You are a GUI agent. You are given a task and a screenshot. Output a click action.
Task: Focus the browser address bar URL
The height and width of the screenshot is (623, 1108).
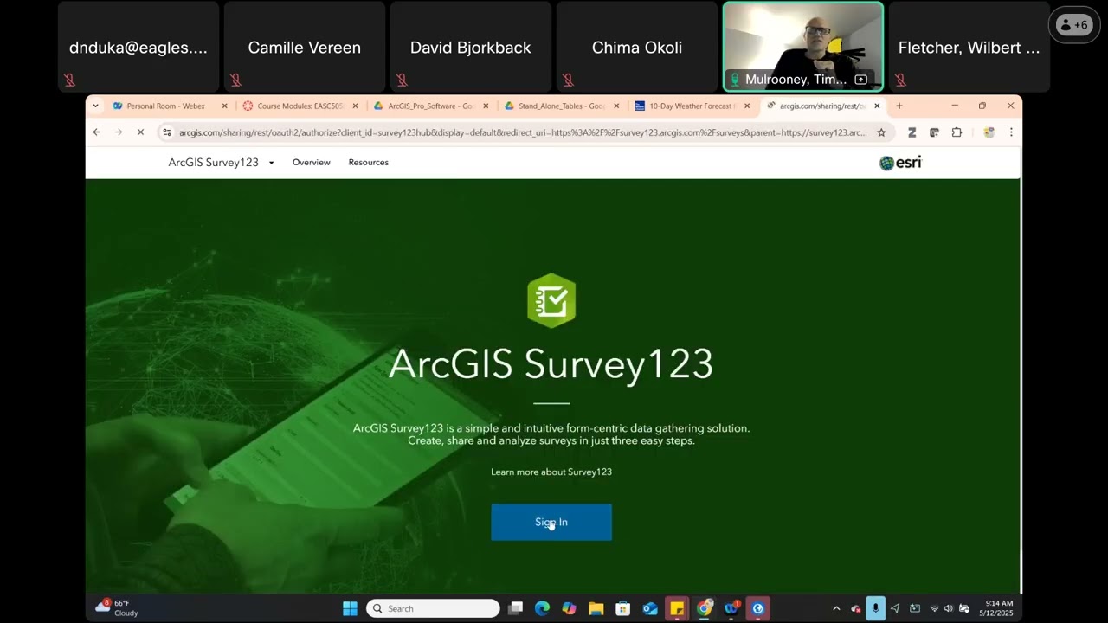523,132
